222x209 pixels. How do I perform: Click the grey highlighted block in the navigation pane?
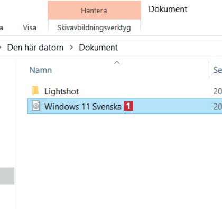[x=7, y=176]
